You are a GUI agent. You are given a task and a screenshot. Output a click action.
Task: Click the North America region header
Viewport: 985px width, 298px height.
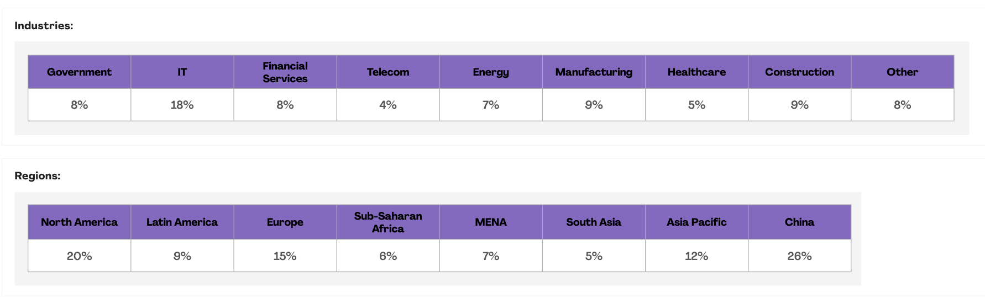[x=79, y=222]
